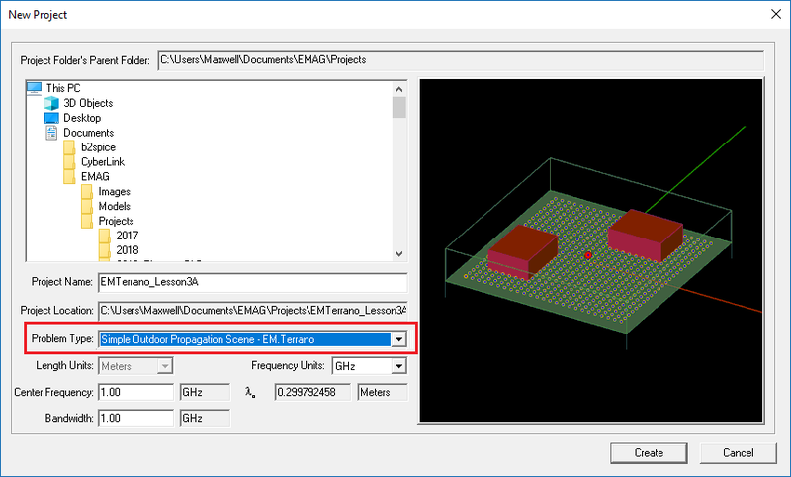Click the b2spice folder icon

[69, 147]
